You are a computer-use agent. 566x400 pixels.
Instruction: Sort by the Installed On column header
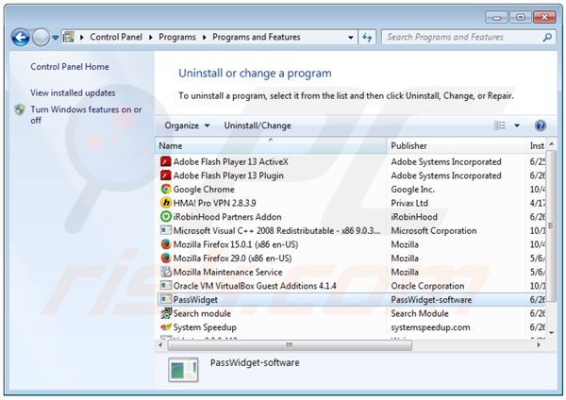click(x=537, y=146)
